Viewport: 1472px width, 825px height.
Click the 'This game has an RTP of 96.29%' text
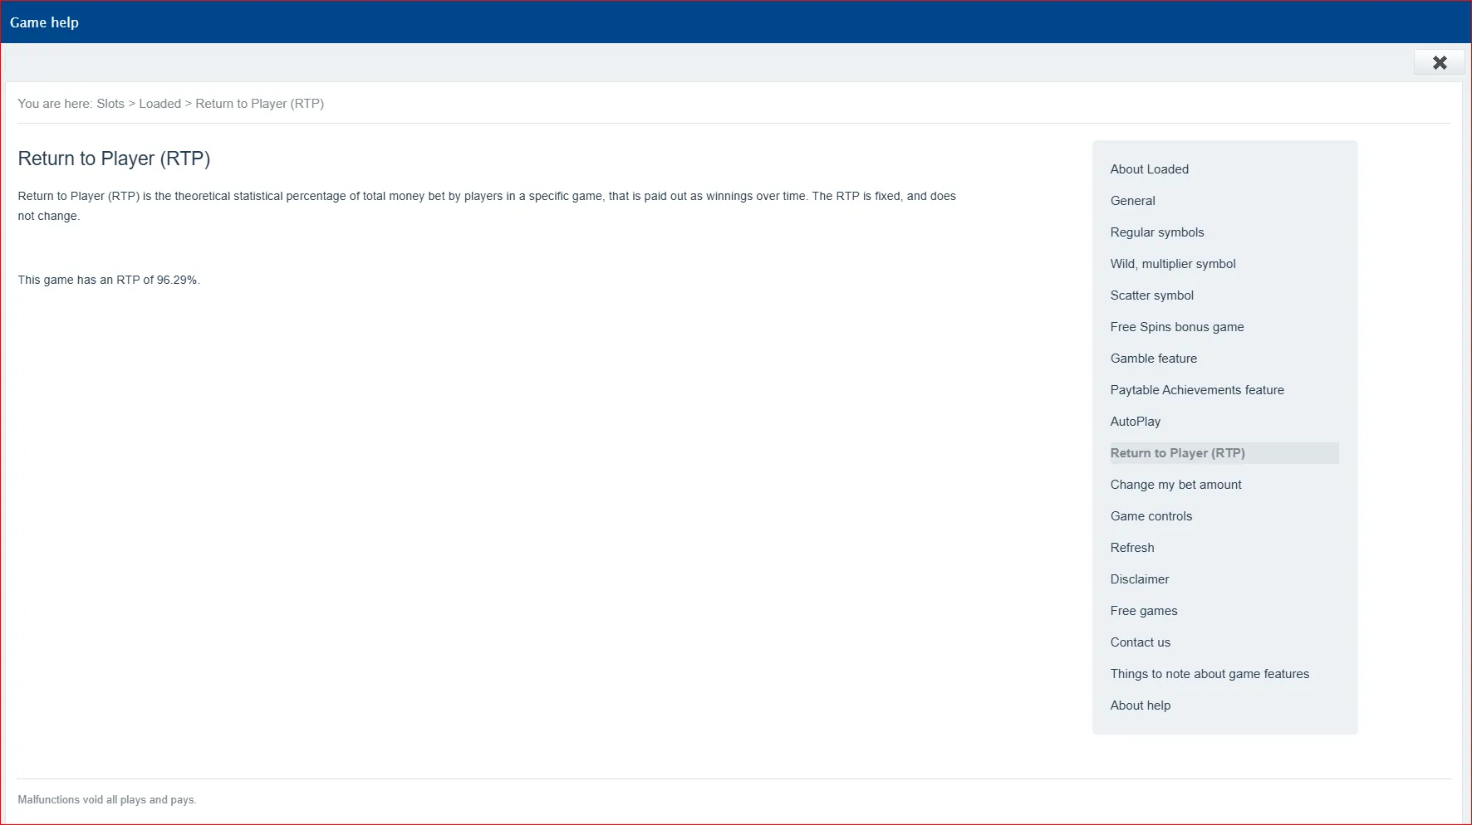(x=109, y=280)
